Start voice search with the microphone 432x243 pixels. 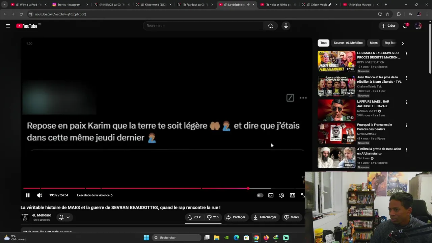tap(286, 26)
